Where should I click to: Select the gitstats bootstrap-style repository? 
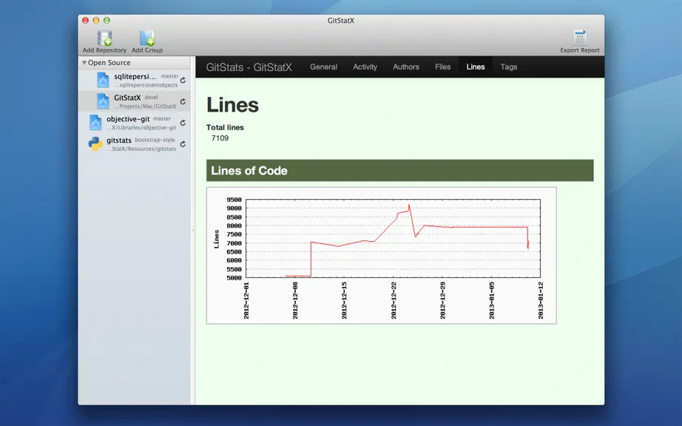point(135,144)
